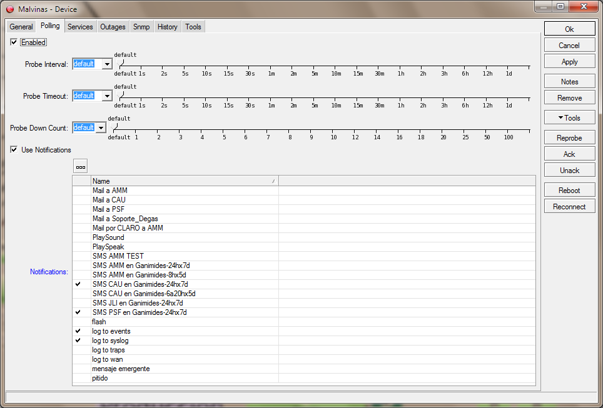Uncheck SMS PSF en Ganimides-24hx7d notification
Viewport: 603px width, 408px height.
pos(78,312)
